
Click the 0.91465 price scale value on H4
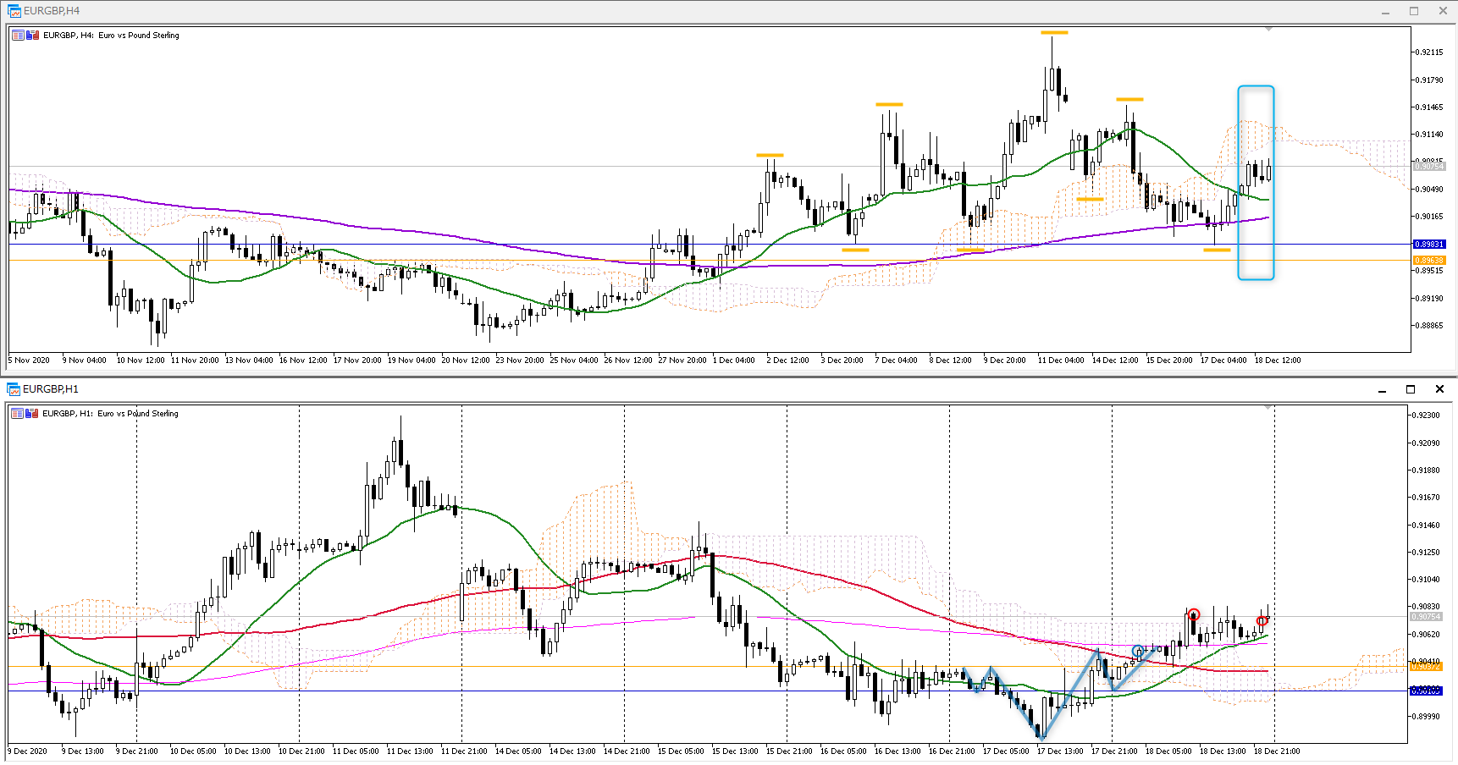(x=1429, y=107)
